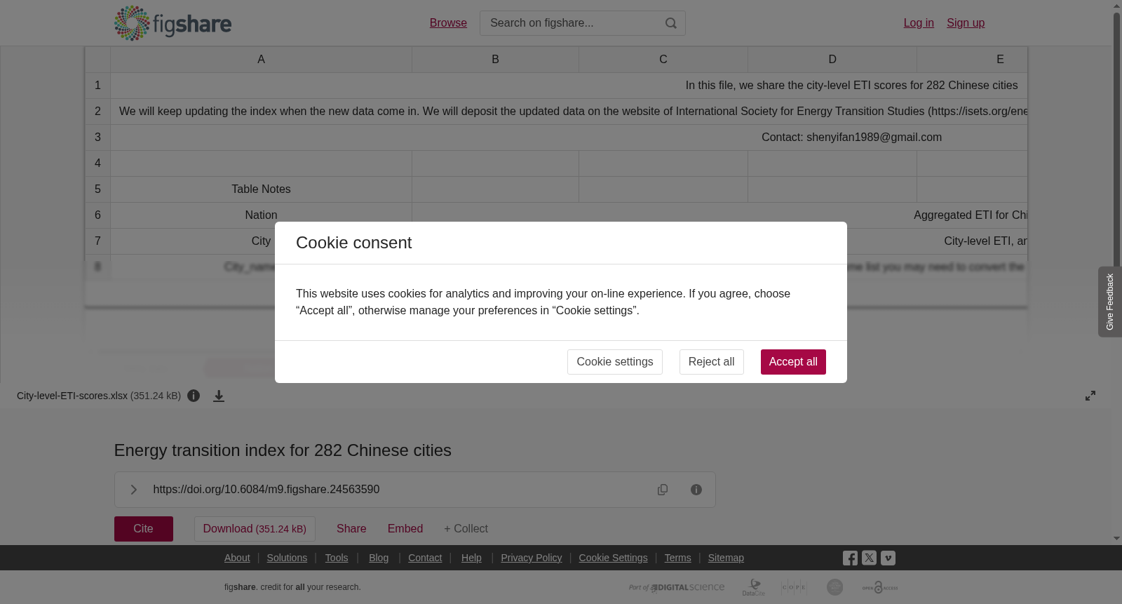Open figshare X (Twitter) icon

coord(869,558)
